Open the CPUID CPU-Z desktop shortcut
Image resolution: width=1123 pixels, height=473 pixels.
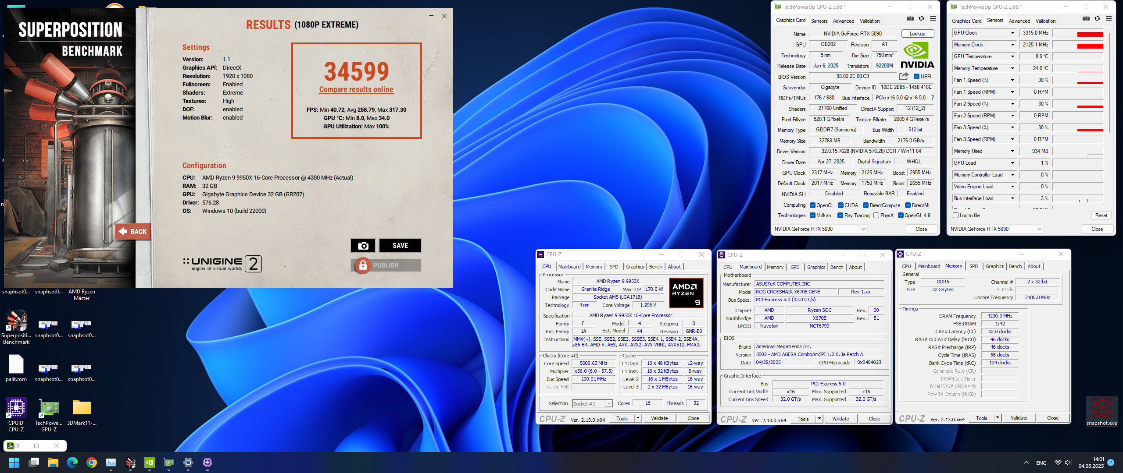coord(16,415)
